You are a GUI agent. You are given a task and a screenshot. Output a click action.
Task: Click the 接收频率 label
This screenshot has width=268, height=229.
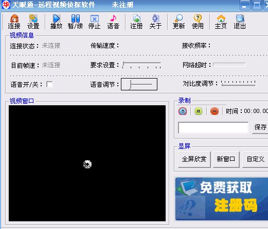coord(196,46)
